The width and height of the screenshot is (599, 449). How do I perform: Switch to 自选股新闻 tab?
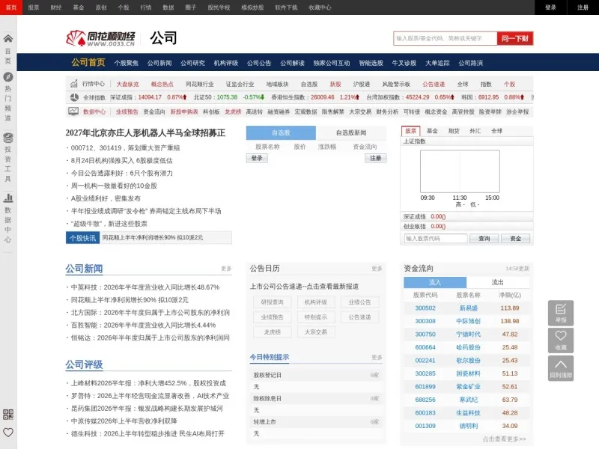click(351, 132)
